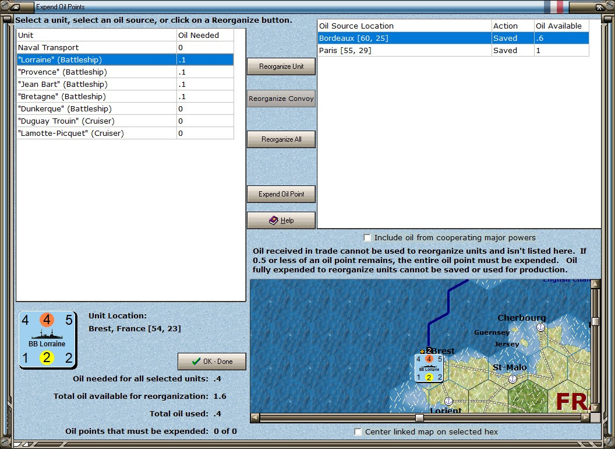Select the "Dunkerque" (Battleship) row
The height and width of the screenshot is (449, 615).
click(125, 108)
